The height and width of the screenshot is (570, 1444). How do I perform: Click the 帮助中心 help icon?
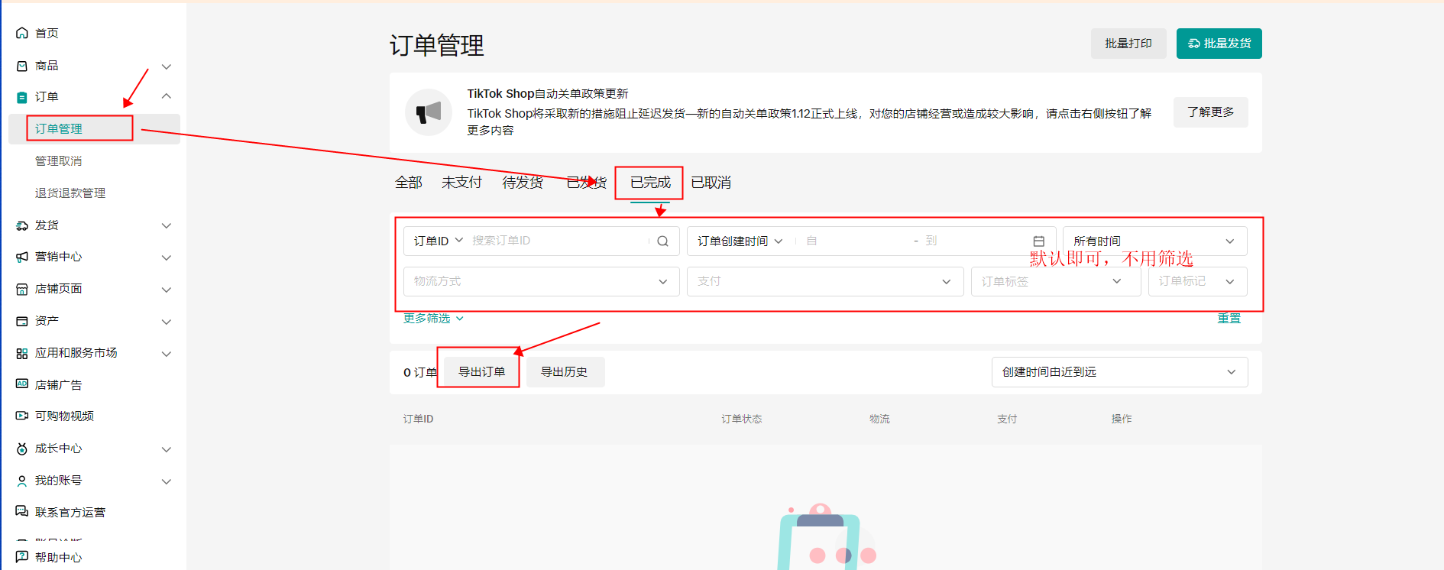pyautogui.click(x=22, y=557)
